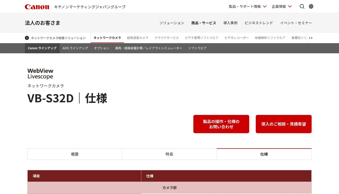Click the ネットワークカメラ subtitle above VB-S32D

[x=46, y=86]
